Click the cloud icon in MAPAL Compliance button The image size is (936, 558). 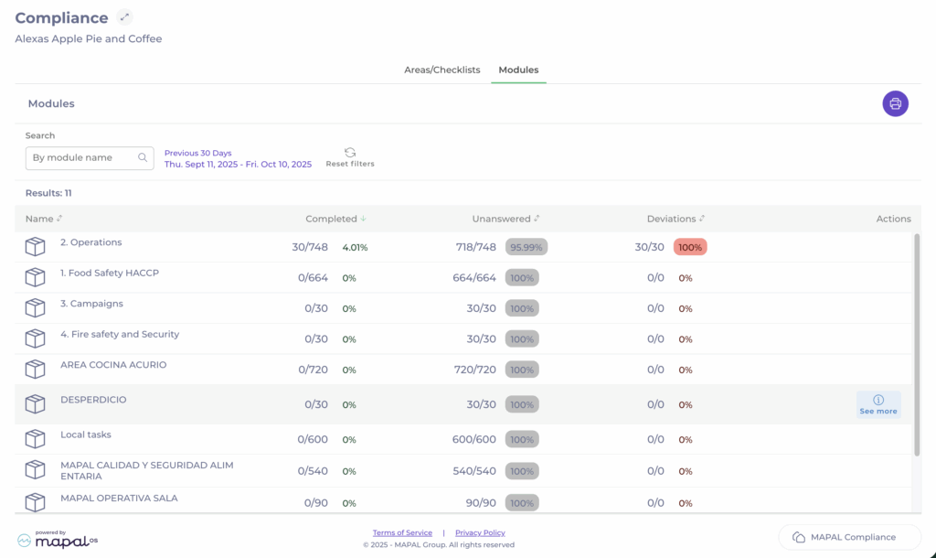click(798, 537)
